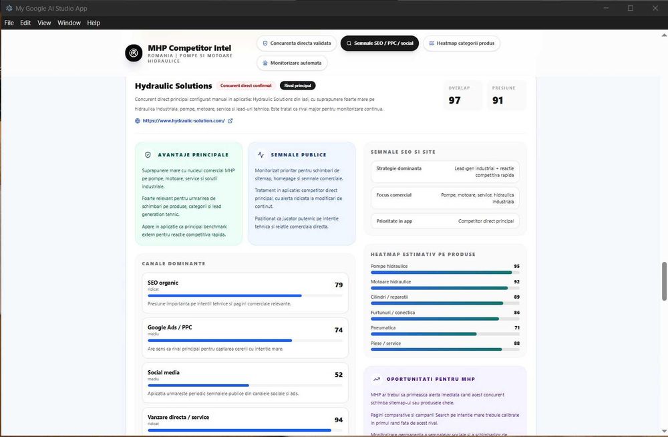Click the Canale Dominante section header
668x437 pixels.
174,263
